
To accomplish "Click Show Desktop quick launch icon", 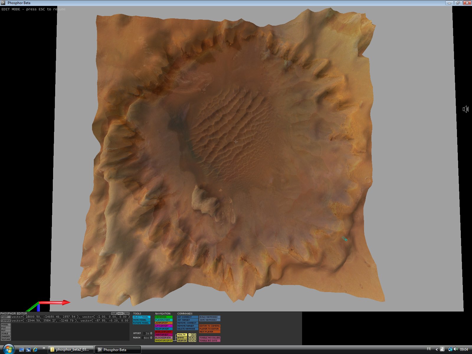I will 22,350.
